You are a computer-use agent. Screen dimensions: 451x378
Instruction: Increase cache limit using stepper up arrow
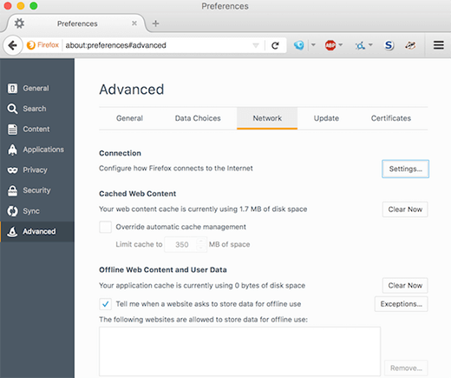(x=200, y=241)
